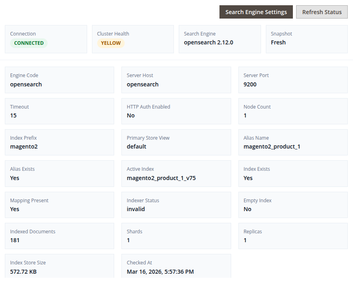
Task: Select the Checked At timestamp
Action: point(160,272)
